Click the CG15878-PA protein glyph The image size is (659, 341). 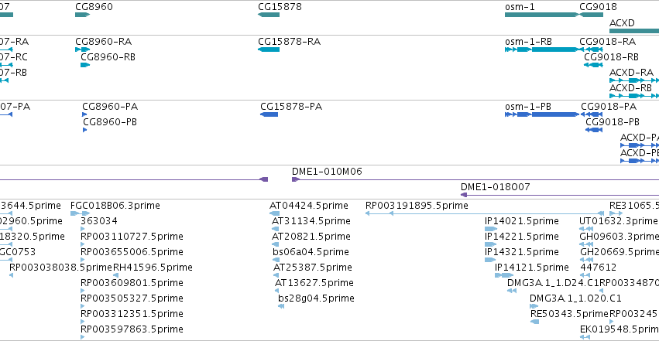(269, 114)
